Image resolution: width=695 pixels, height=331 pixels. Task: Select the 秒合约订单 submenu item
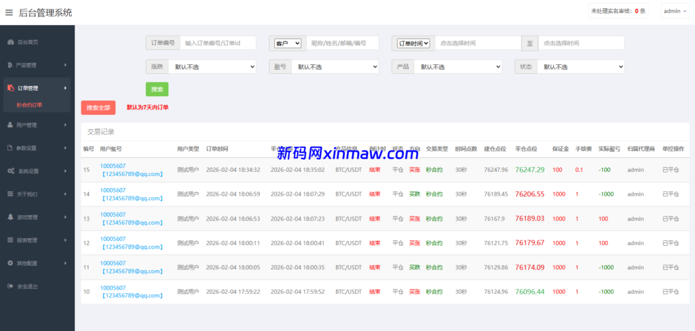[x=29, y=105]
